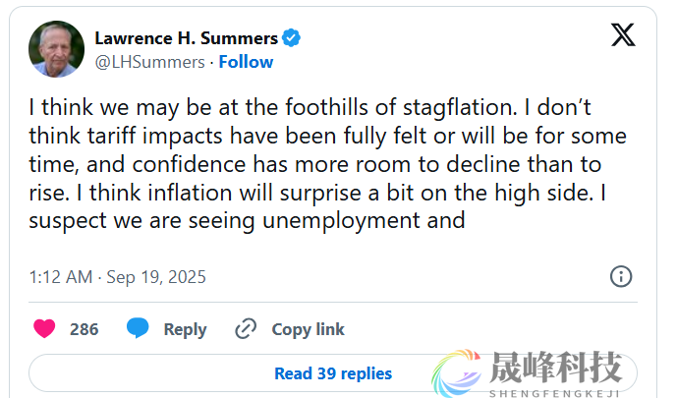Image resolution: width=677 pixels, height=398 pixels.
Task: Click the @LHSummers handle
Action: coord(149,62)
